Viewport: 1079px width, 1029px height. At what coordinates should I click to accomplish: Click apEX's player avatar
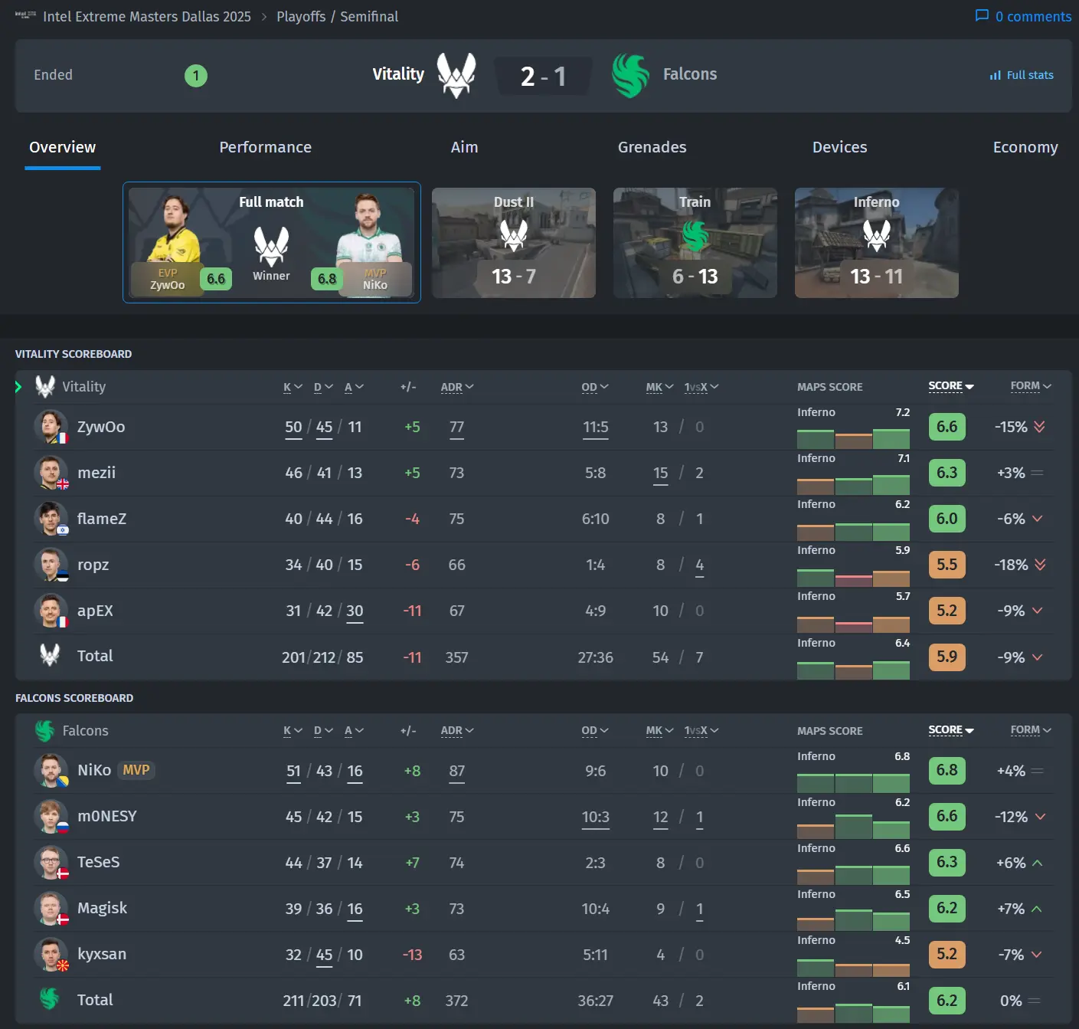pos(51,611)
